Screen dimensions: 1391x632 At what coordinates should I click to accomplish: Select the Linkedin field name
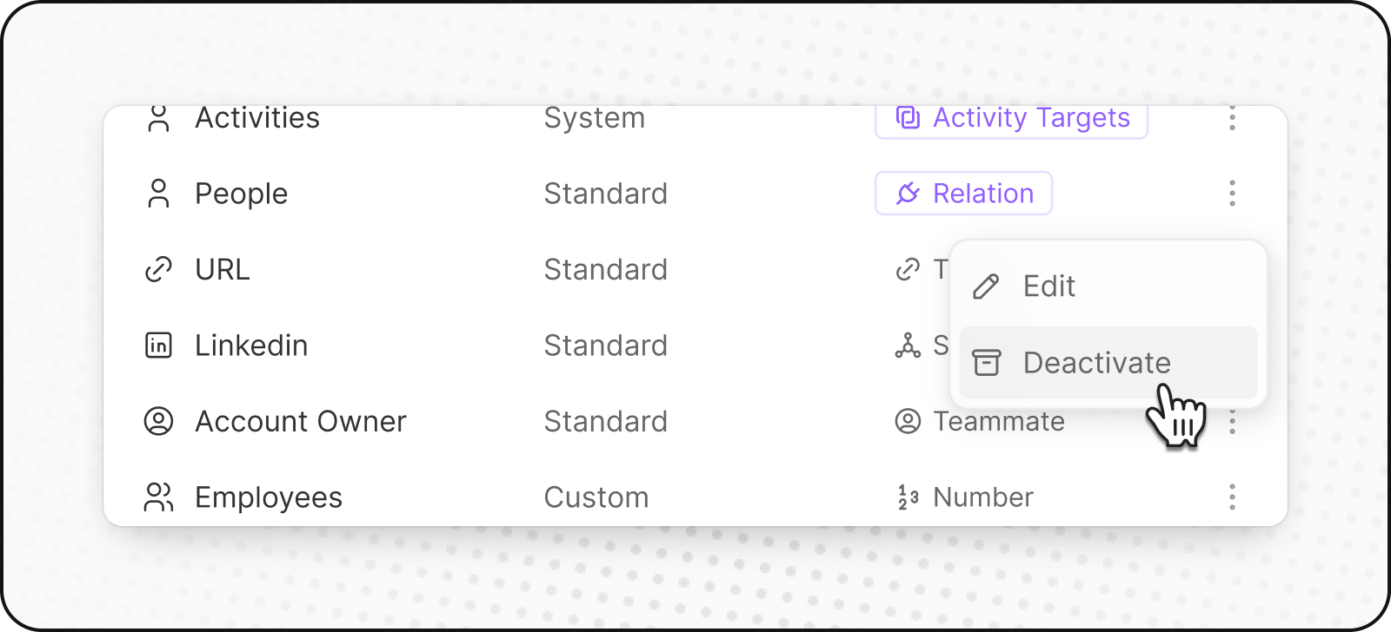tap(251, 346)
